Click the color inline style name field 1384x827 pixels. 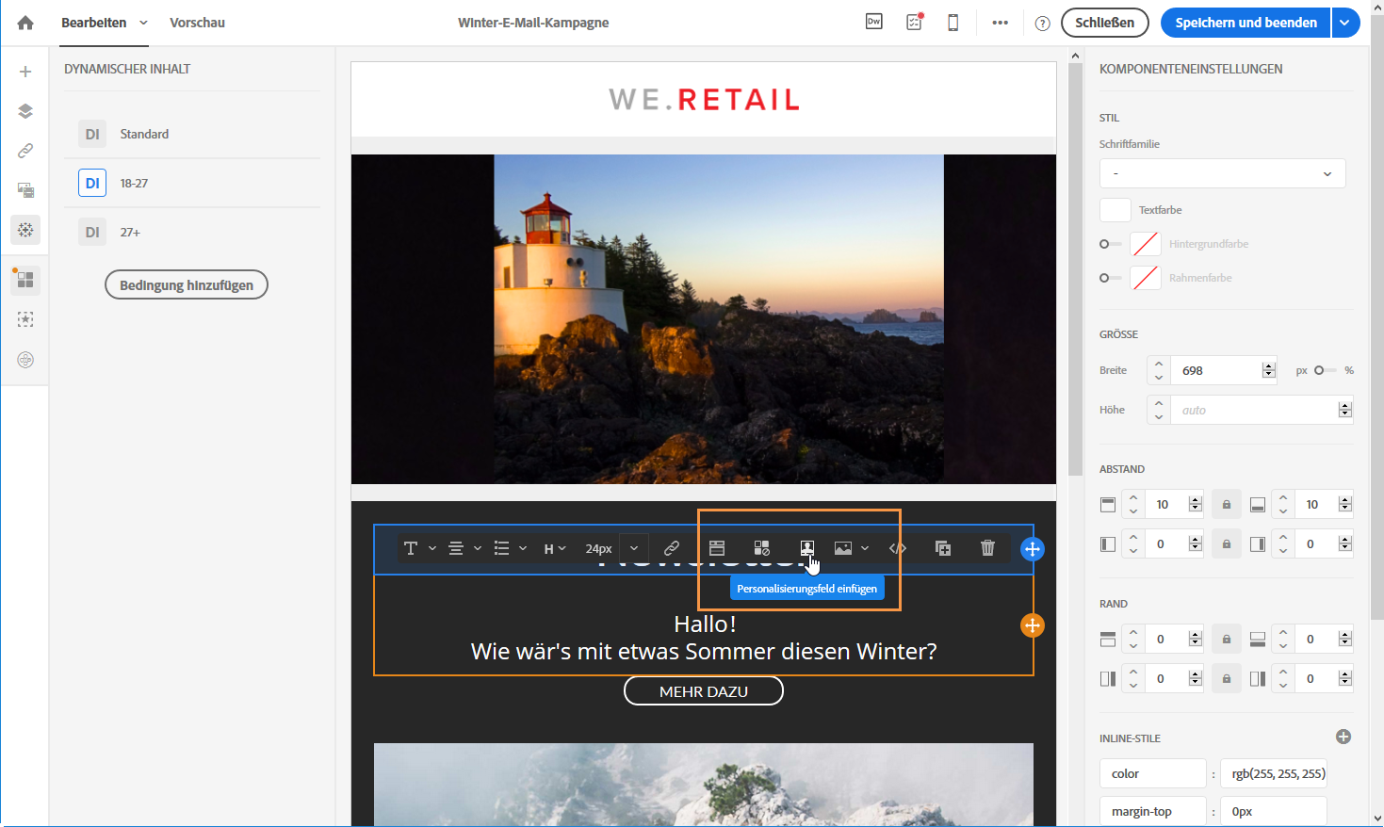(x=1153, y=773)
